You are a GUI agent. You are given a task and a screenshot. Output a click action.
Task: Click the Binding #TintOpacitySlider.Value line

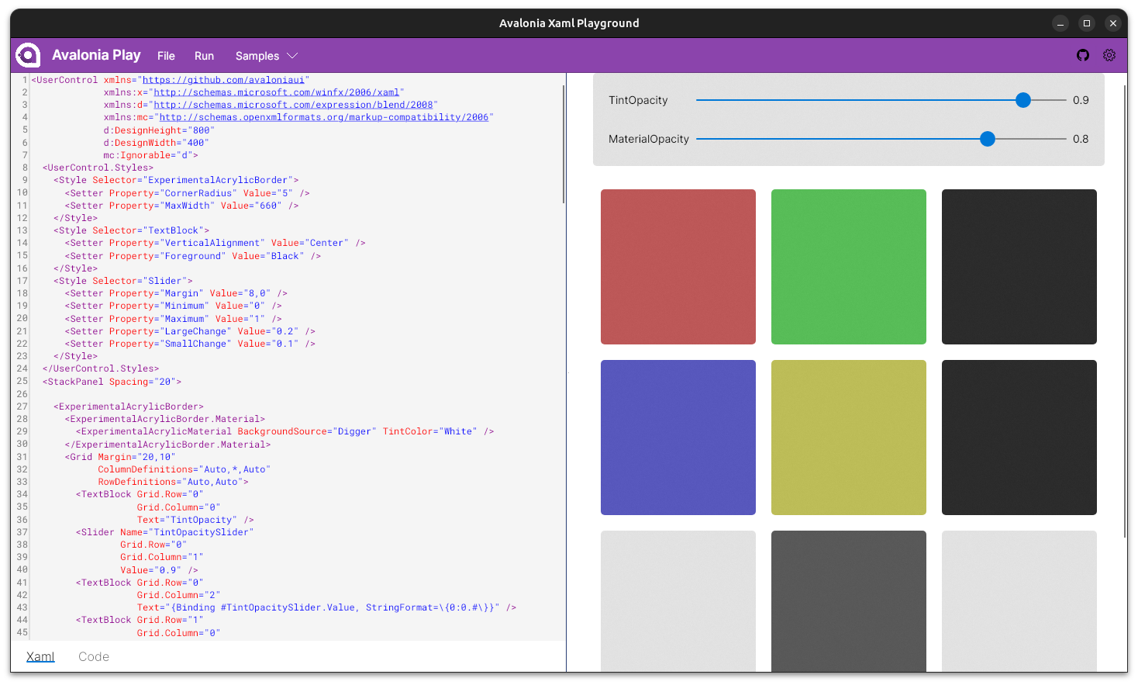326,607
